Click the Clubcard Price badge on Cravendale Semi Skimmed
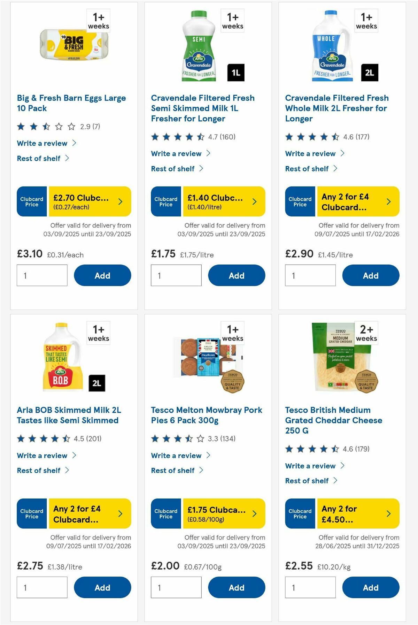Viewport: 418px width, 625px height. pos(165,201)
